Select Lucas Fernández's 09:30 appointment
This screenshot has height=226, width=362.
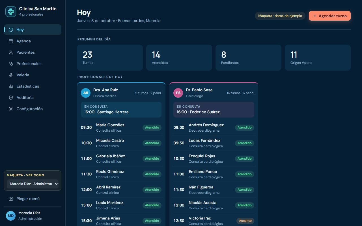pos(214,143)
